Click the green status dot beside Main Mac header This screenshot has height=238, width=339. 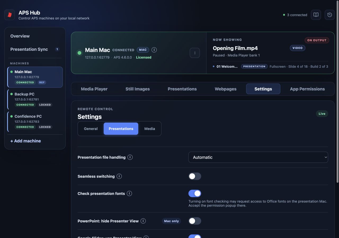coord(79,53)
